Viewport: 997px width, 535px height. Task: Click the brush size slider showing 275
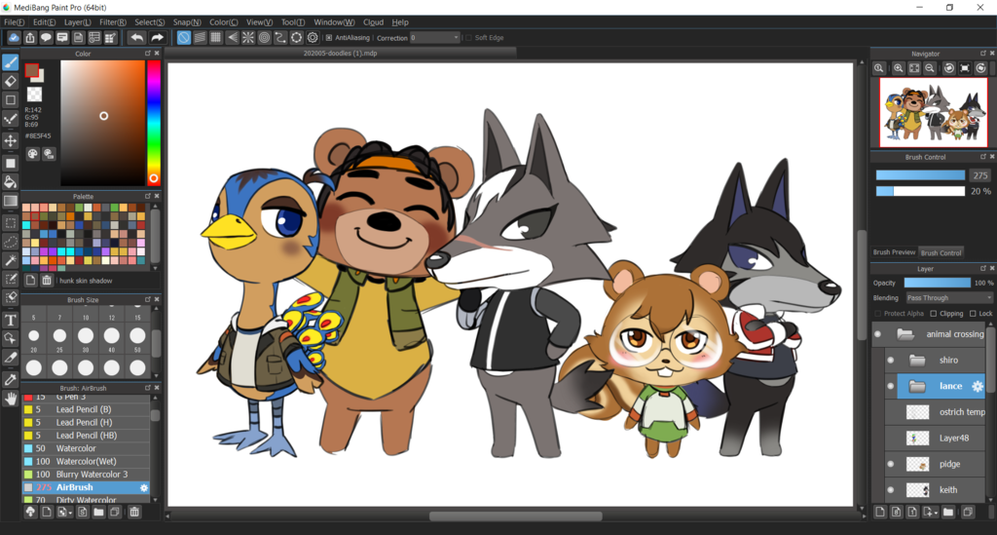click(920, 175)
